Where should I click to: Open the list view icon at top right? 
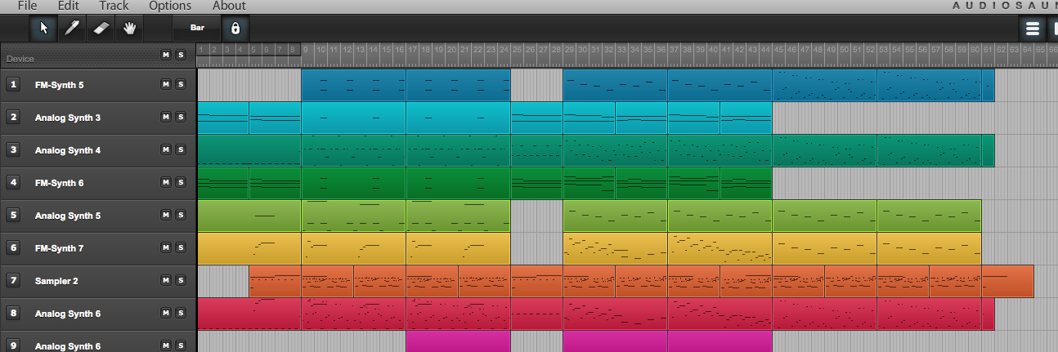1033,29
